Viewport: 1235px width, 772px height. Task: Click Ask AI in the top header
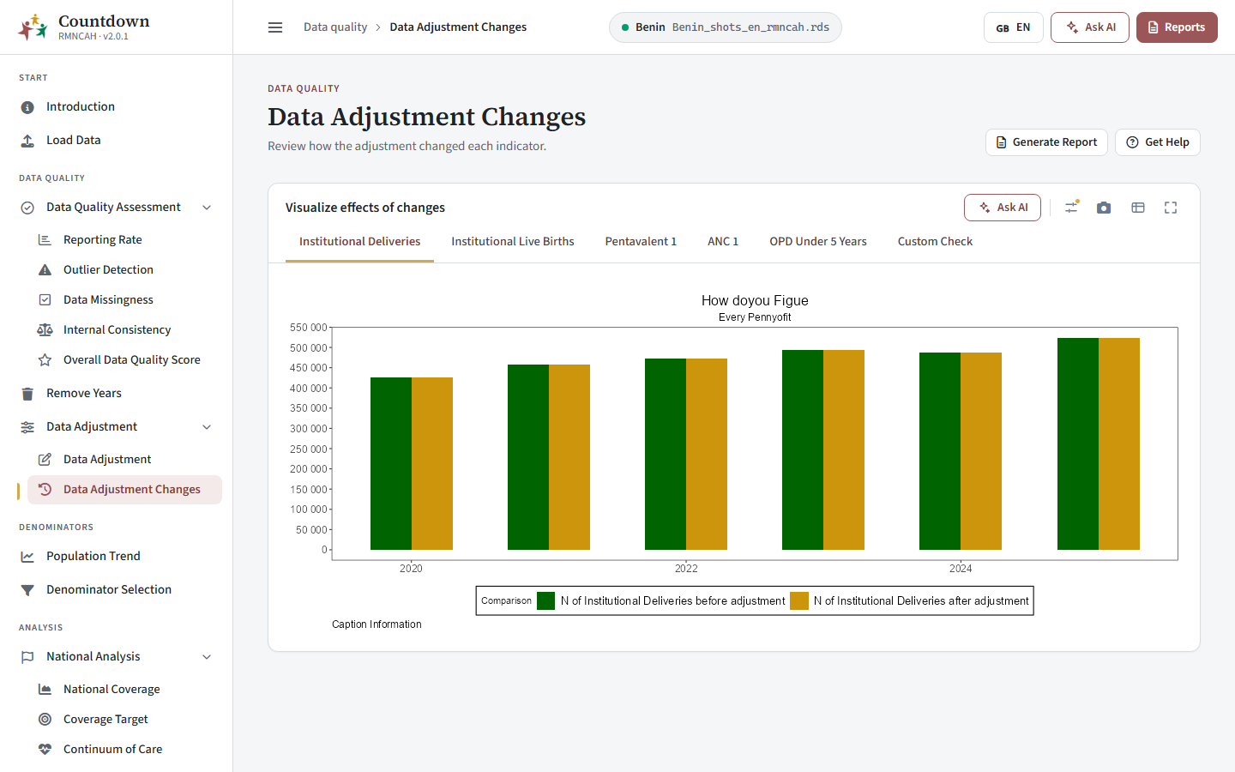point(1090,27)
